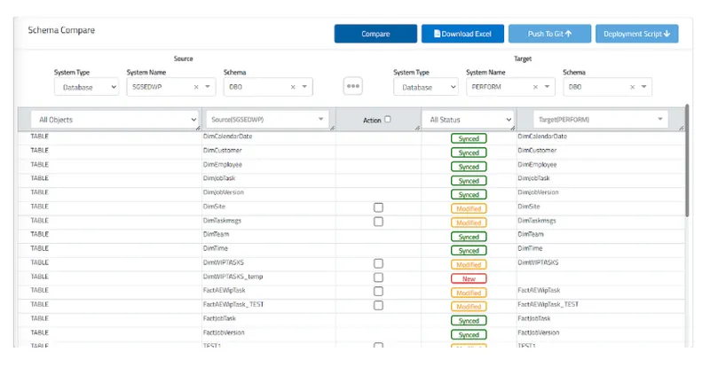Check the action box for DimTaskmsgs
The height and width of the screenshot is (391, 710).
point(378,222)
